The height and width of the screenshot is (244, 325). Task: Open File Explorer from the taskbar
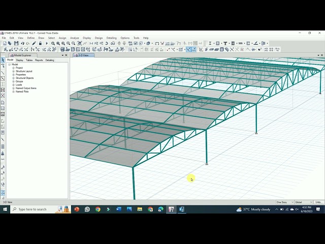tap(140, 209)
